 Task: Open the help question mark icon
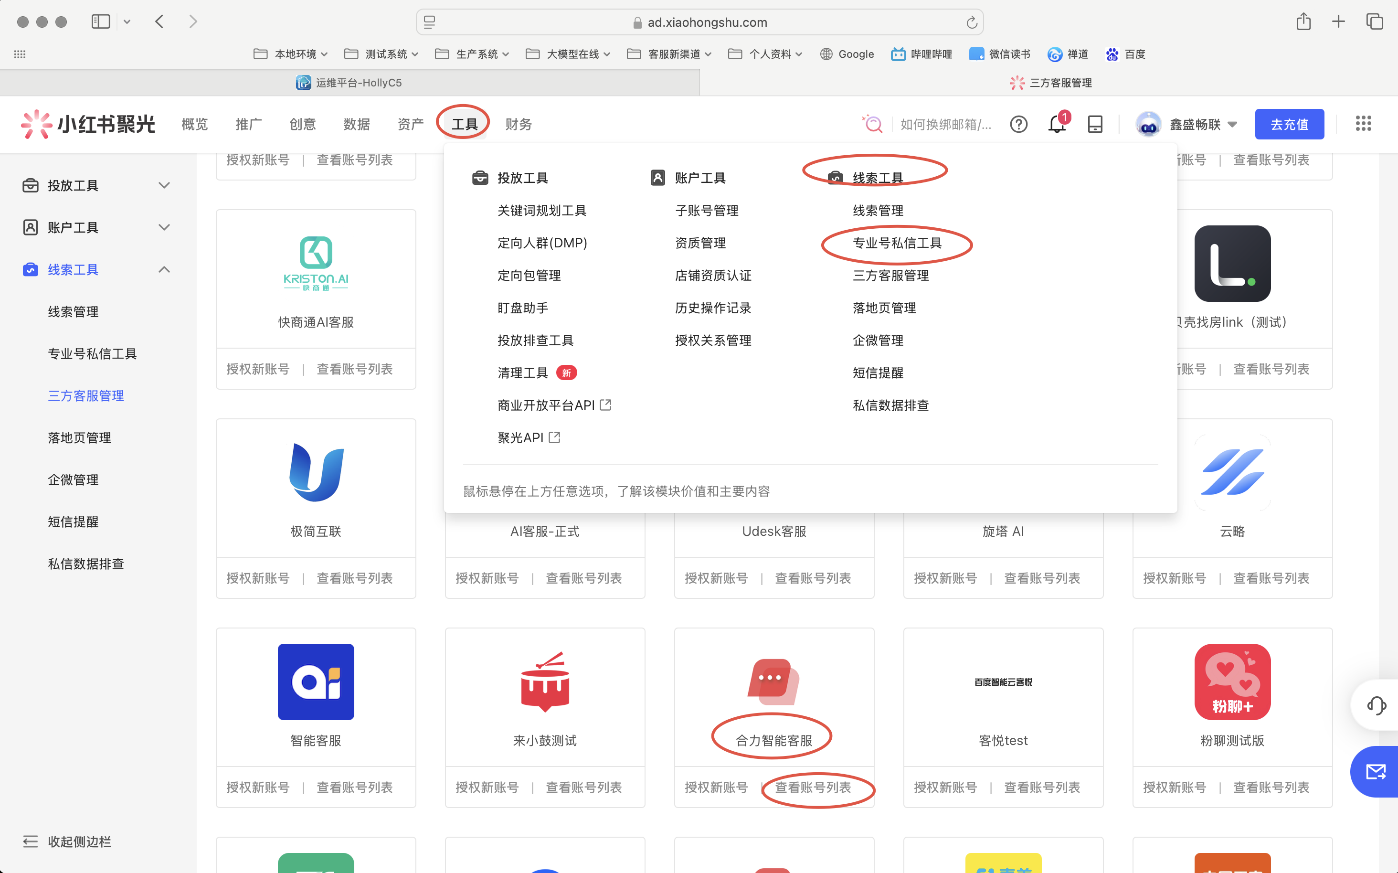pos(1018,124)
